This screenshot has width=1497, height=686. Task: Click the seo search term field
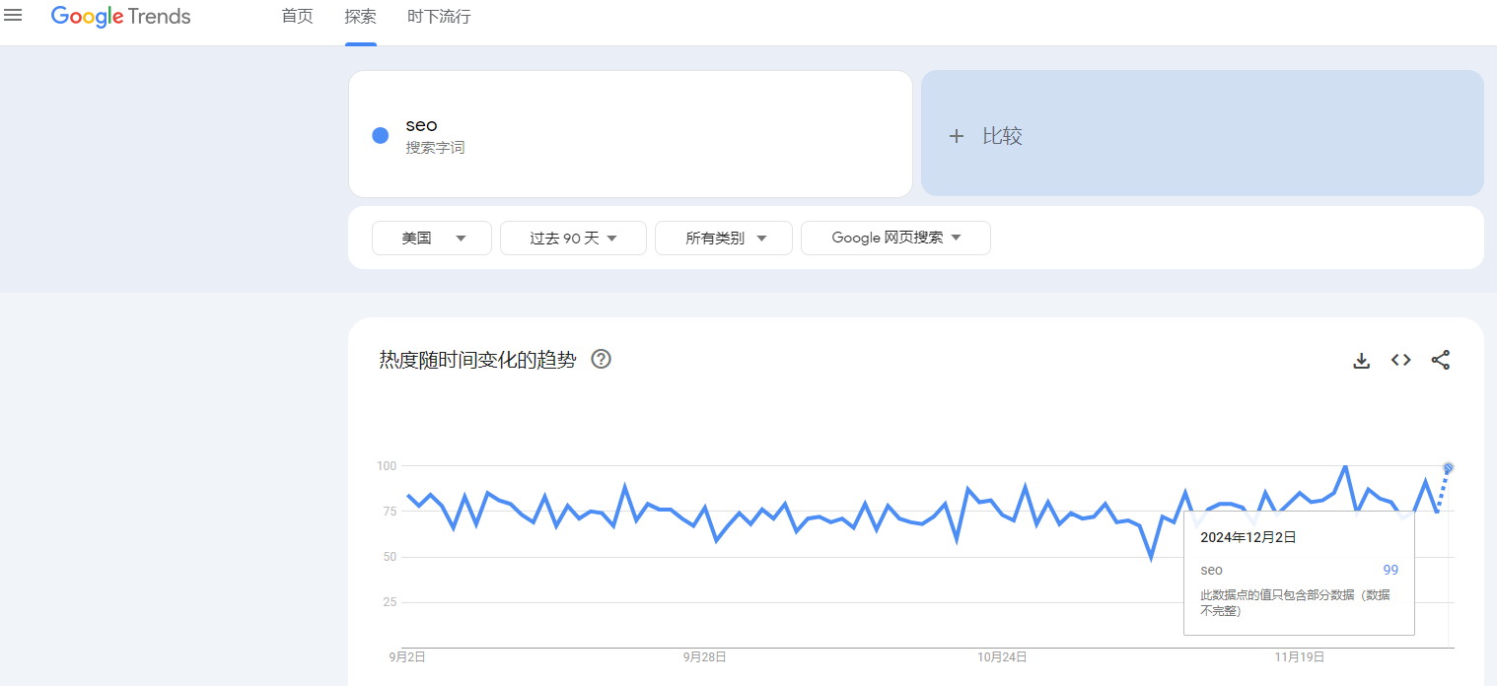630,134
